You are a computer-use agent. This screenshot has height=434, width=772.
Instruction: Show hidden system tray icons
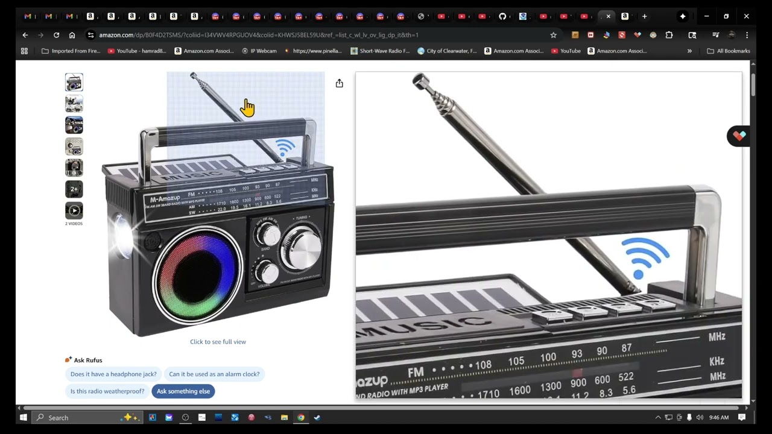point(658,417)
